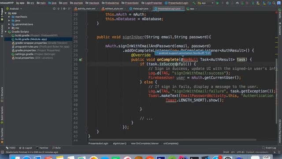Switch to the app gradle tab

click(191, 9)
